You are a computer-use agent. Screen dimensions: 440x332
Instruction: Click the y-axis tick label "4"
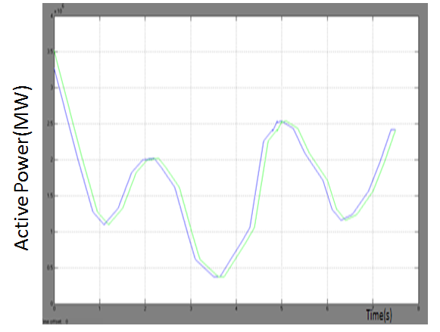click(x=51, y=16)
